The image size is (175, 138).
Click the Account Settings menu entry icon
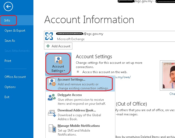click(52, 82)
